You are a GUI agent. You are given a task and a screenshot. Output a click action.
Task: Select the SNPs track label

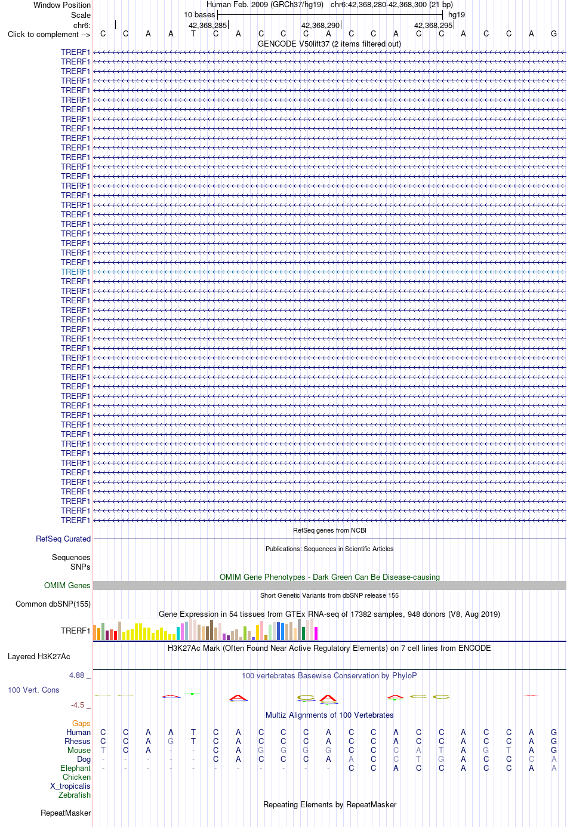(x=81, y=567)
